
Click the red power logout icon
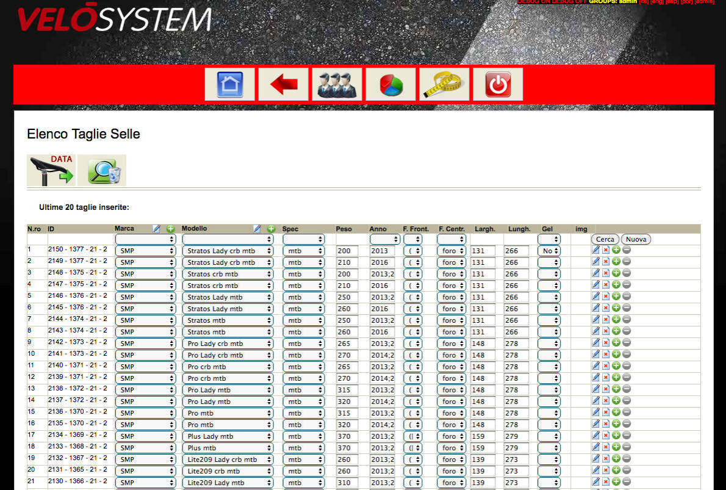pos(498,84)
